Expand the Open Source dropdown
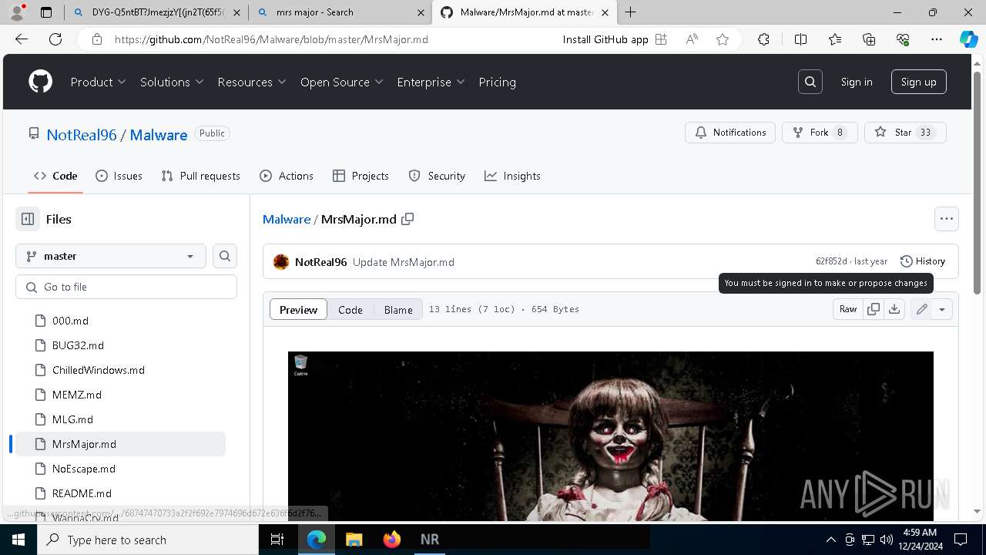 tap(342, 82)
